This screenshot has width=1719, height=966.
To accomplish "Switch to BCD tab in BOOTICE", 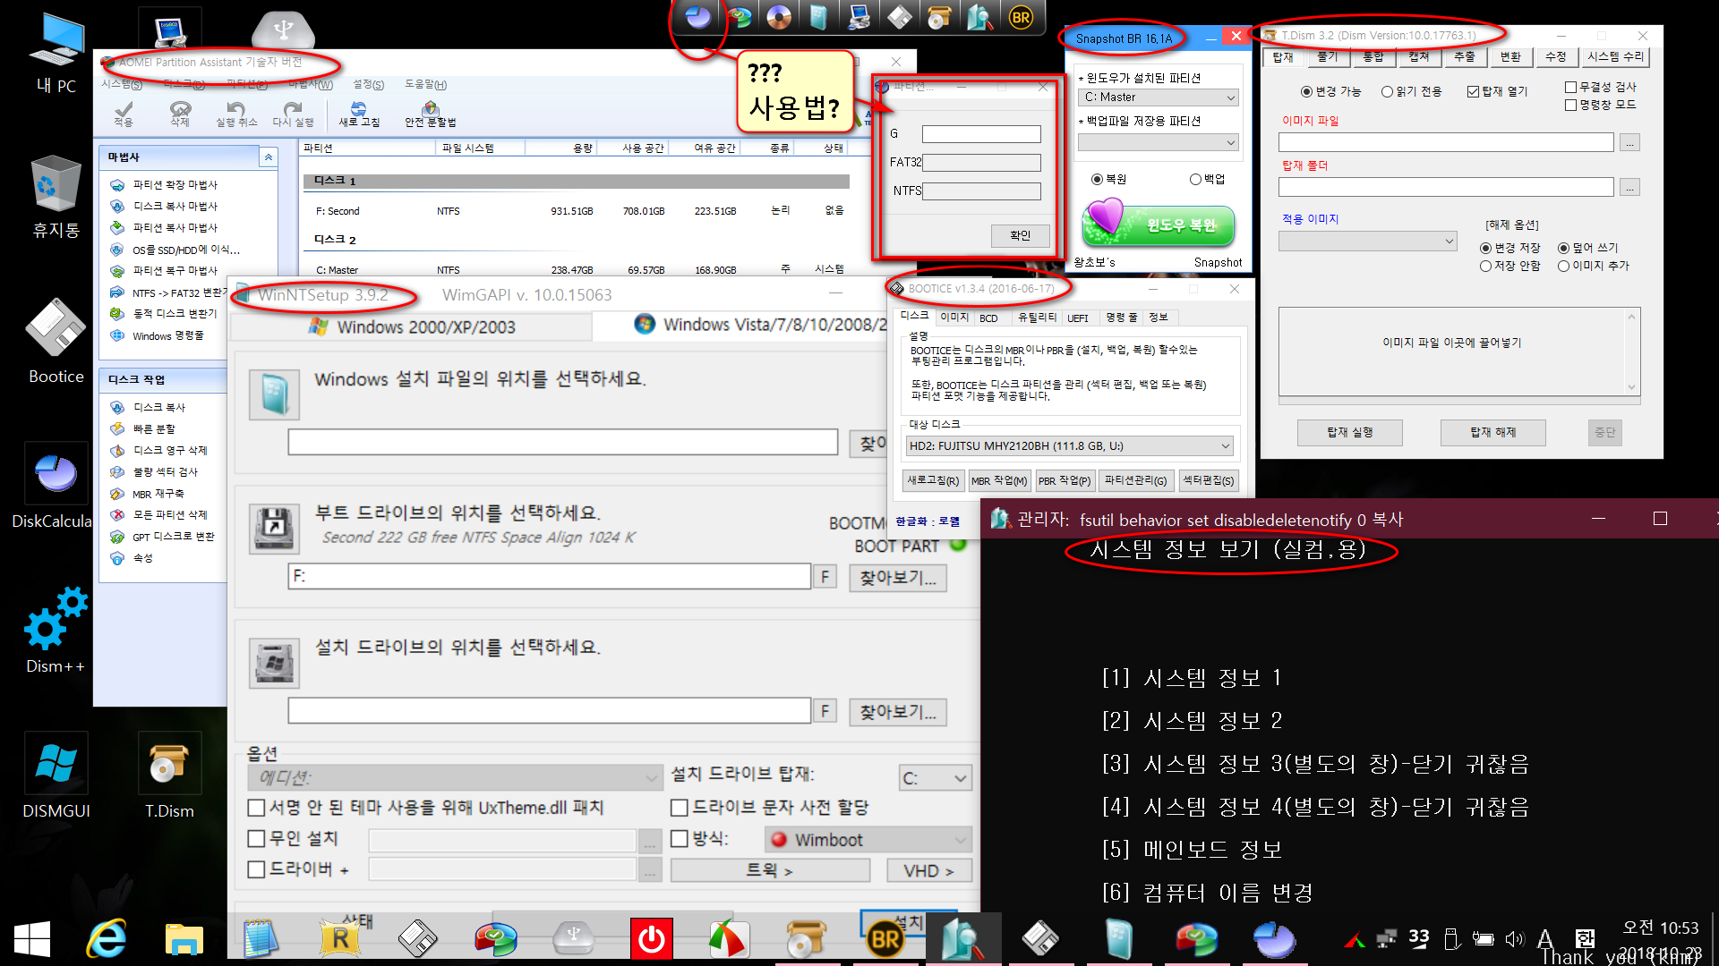I will (x=988, y=318).
